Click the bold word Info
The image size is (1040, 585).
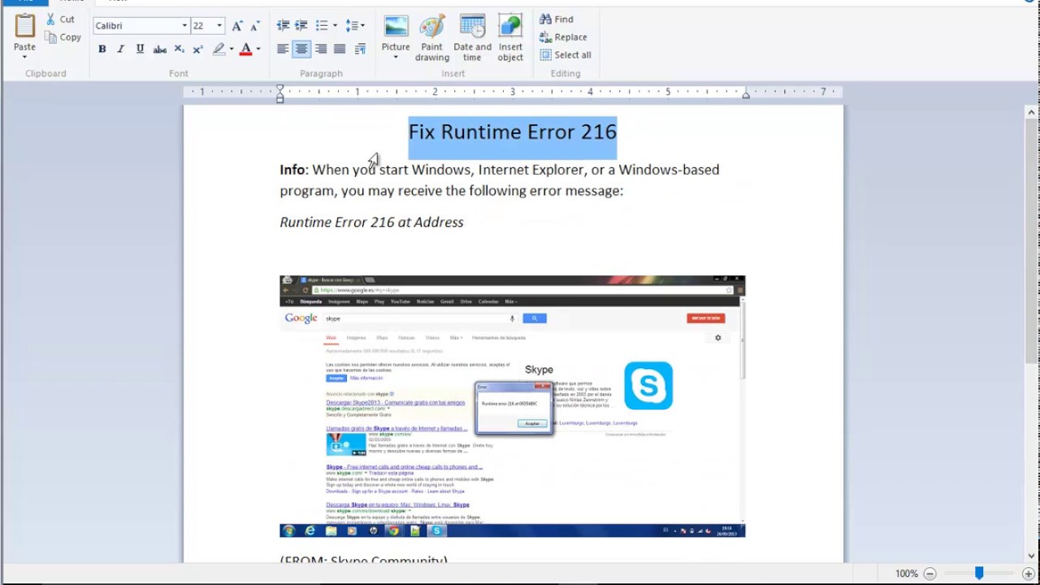point(292,170)
